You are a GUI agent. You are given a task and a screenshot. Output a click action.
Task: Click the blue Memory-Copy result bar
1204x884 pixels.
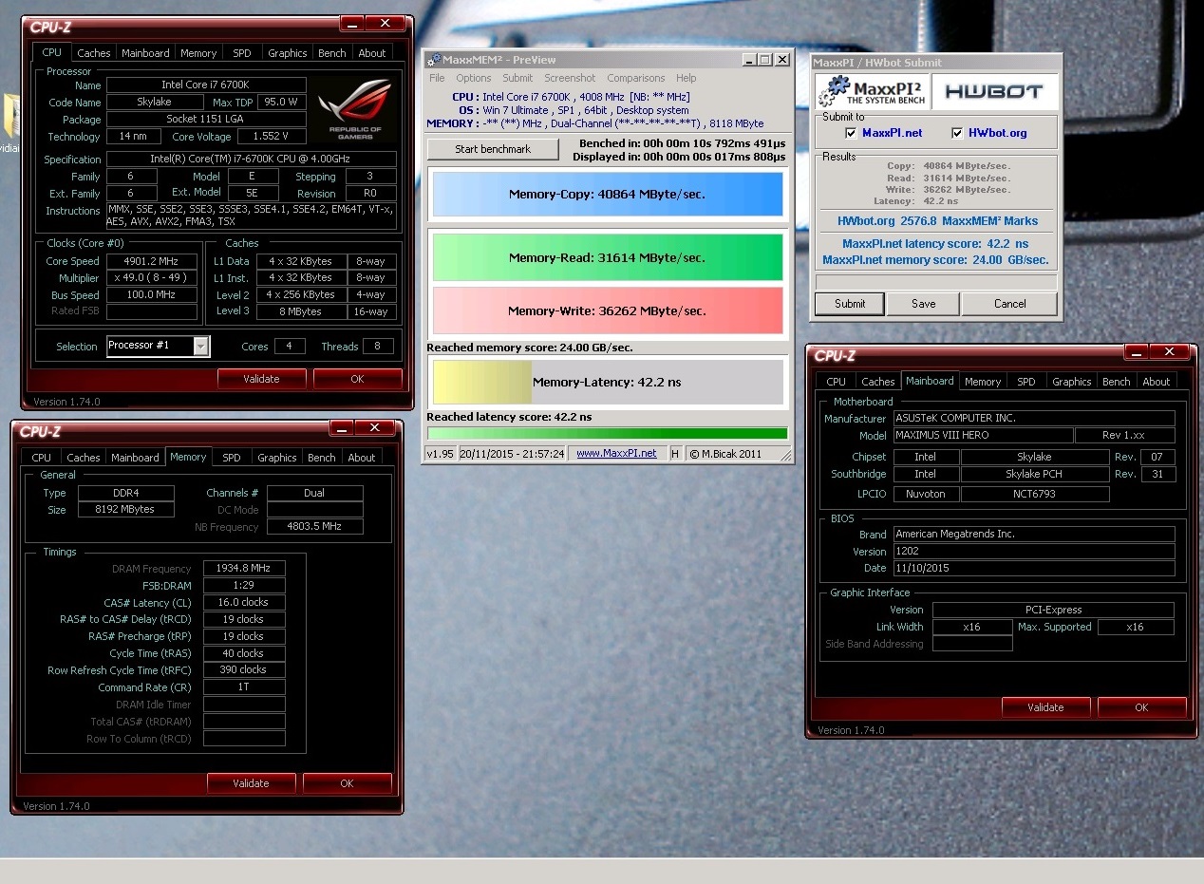pos(608,194)
